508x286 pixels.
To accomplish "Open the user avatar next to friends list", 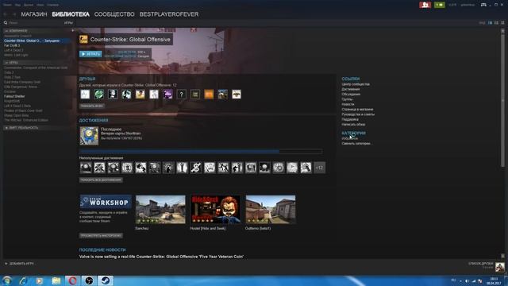I will 500,267.
